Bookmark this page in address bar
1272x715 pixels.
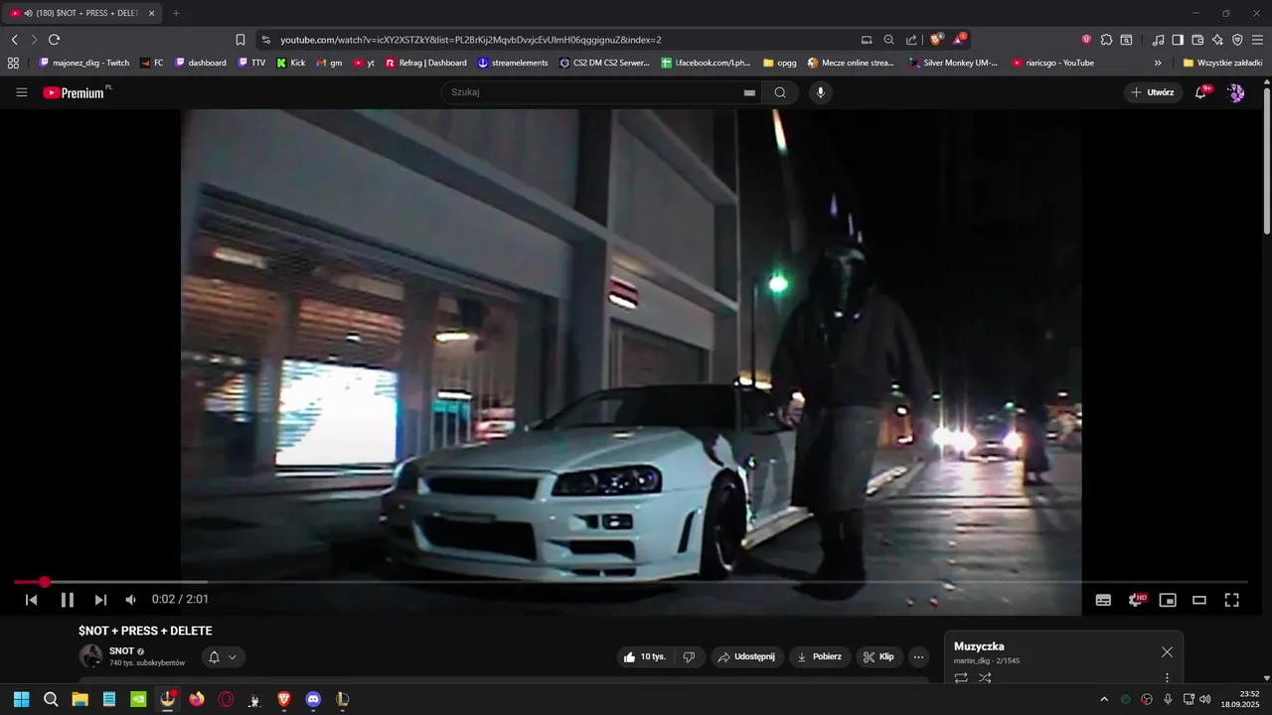(240, 40)
